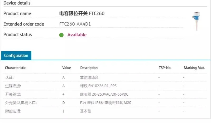The width and height of the screenshot is (211, 123).
Task: Click description 继电器 20-253VAC/20-55VDC
Action: (104, 94)
